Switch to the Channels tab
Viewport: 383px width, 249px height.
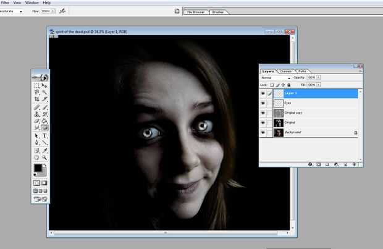tap(286, 71)
